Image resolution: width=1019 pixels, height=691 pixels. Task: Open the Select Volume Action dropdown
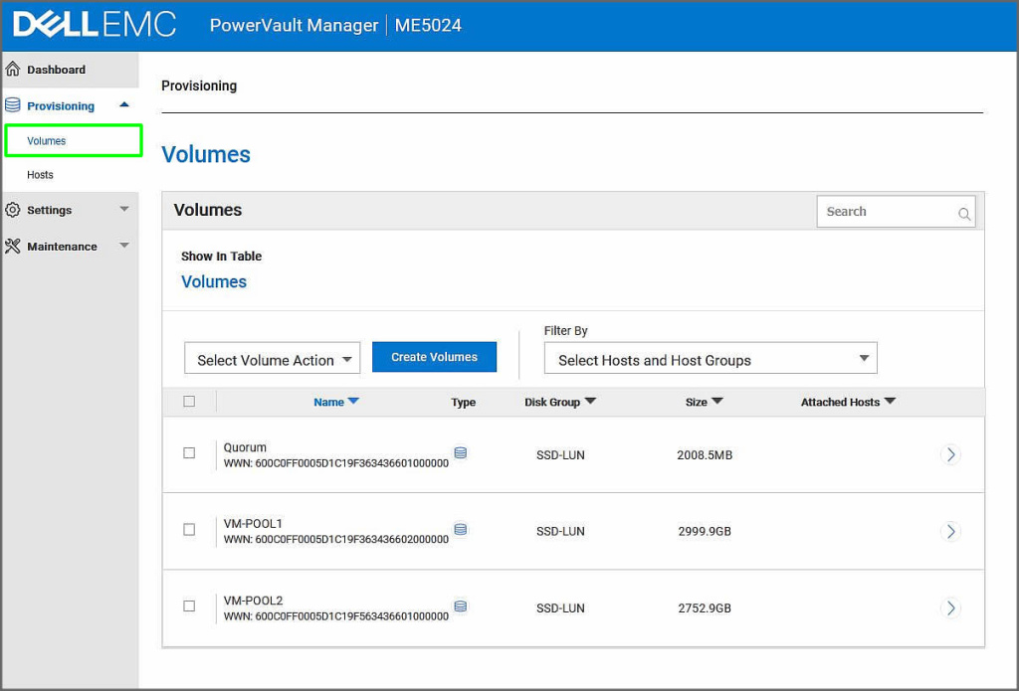pyautogui.click(x=272, y=360)
